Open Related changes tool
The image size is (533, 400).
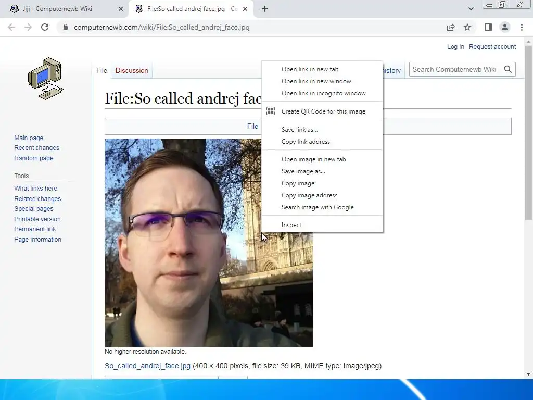tap(37, 198)
